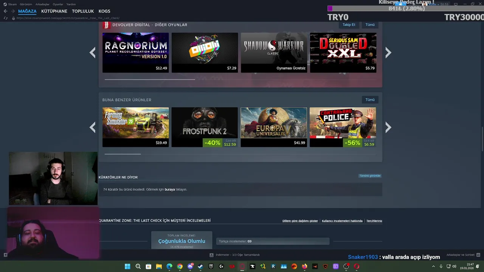
Task: Show hidden system tray icons
Action: point(433,266)
